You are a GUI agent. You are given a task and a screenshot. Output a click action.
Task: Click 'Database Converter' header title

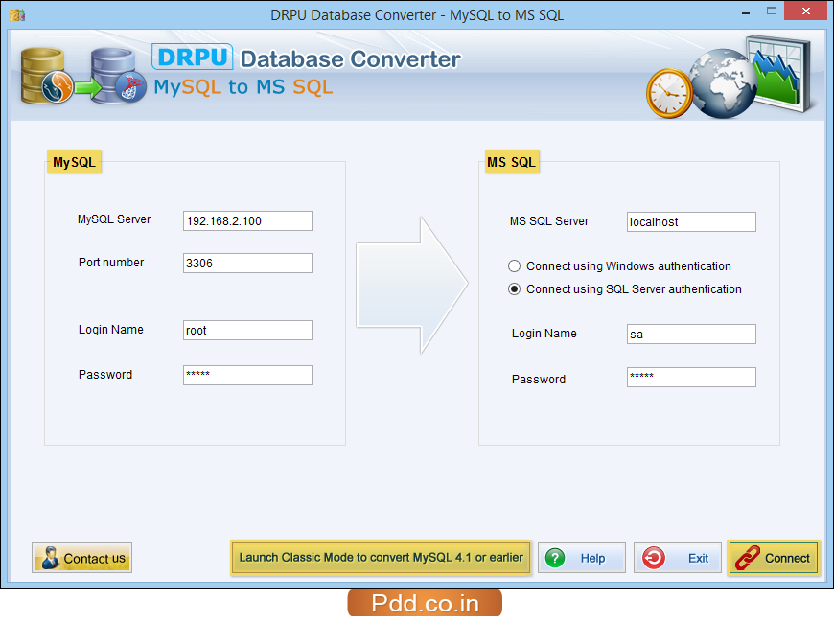click(350, 59)
